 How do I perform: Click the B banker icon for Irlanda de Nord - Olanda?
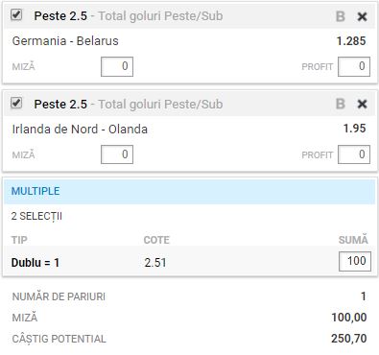341,104
